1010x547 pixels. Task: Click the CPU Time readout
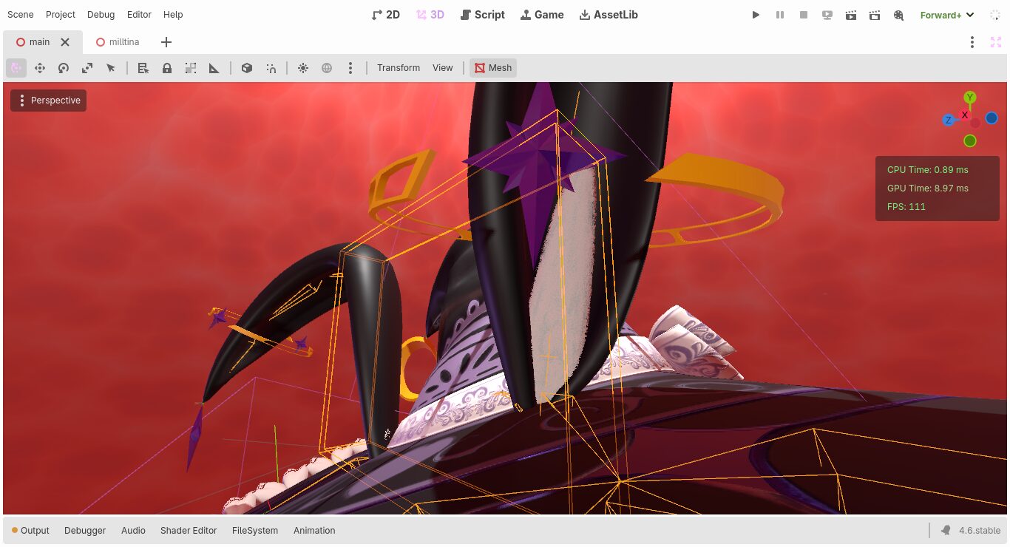[x=928, y=170]
